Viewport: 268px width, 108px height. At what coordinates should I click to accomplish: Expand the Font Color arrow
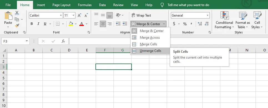87,24
